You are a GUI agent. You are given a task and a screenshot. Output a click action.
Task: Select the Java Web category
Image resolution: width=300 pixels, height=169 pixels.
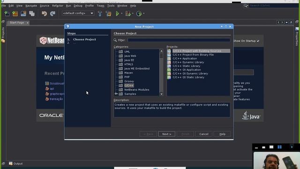130,56
